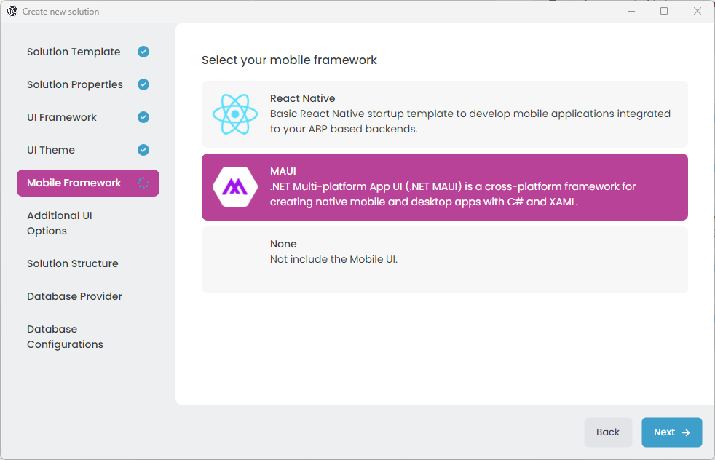Go to the Solution Template step
The image size is (715, 460).
click(x=88, y=52)
